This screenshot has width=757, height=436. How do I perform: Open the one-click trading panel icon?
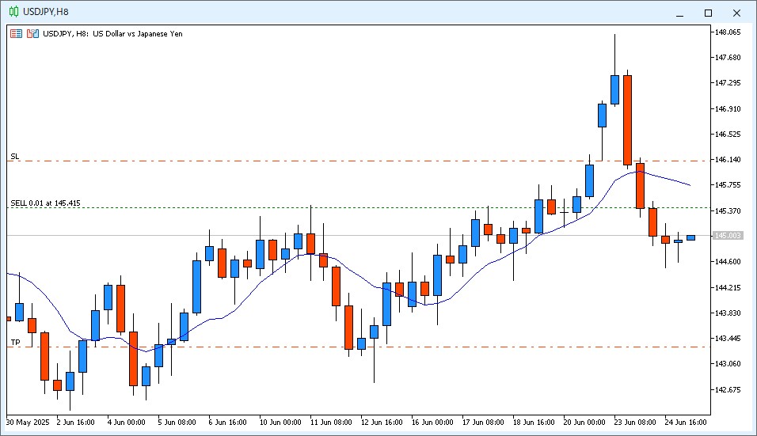17,34
